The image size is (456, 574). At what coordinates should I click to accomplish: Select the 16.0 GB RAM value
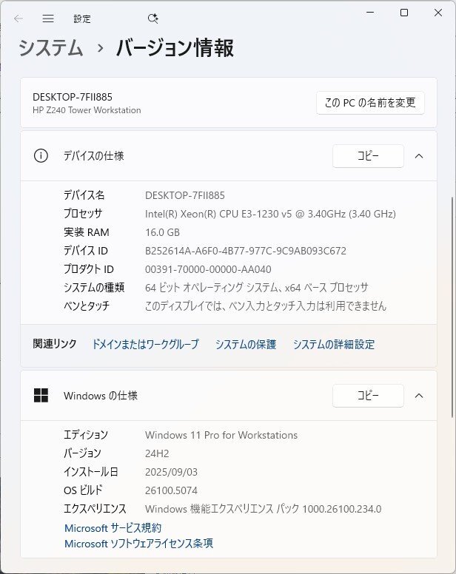pos(162,232)
